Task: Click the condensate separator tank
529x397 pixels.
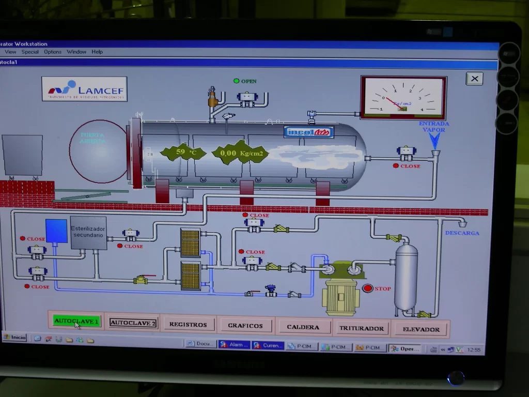Action: point(406,278)
